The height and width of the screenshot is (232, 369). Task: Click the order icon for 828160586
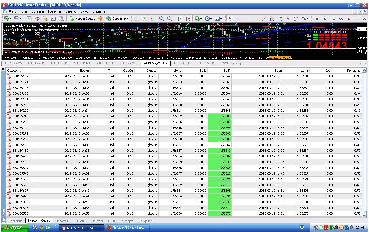click(9, 213)
